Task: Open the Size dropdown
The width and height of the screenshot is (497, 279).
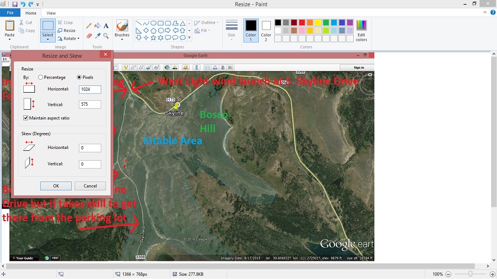Action: [x=232, y=31]
